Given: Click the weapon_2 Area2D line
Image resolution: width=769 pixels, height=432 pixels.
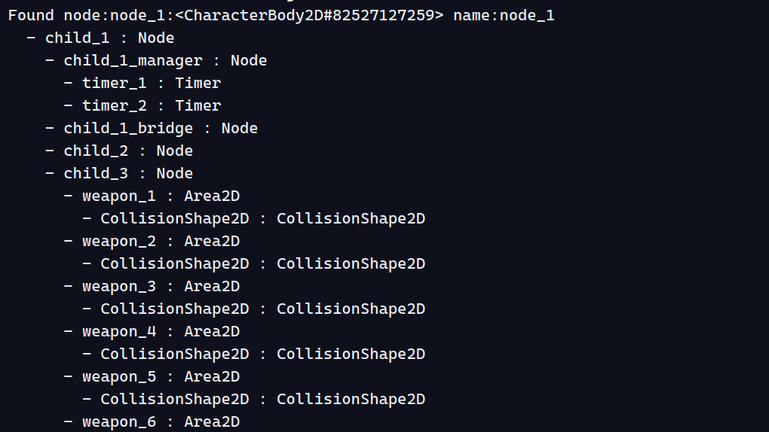Looking at the screenshot, I should (x=152, y=241).
